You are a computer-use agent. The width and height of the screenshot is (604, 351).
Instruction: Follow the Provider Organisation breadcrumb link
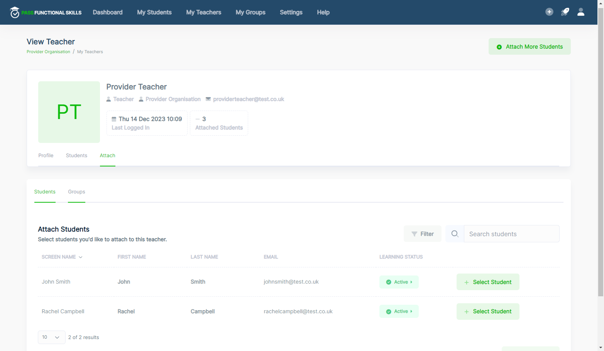coord(48,52)
